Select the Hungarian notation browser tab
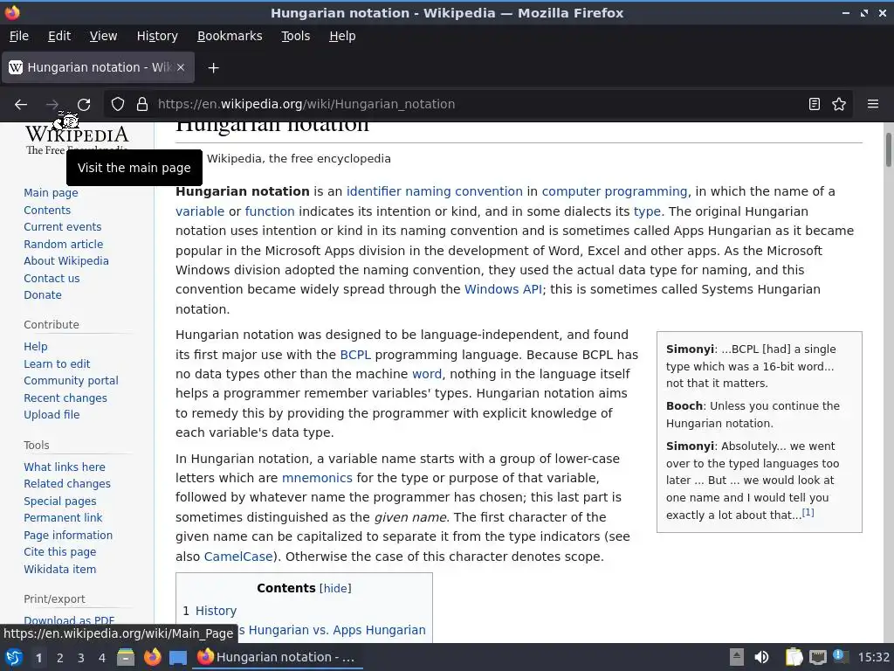Image resolution: width=894 pixels, height=671 pixels. (x=98, y=67)
